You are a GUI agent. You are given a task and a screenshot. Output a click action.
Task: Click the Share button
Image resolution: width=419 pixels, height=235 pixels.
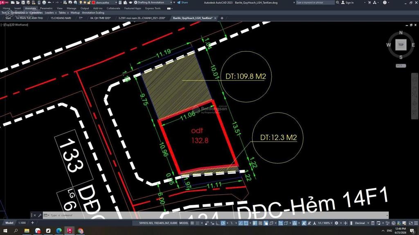[182, 2]
